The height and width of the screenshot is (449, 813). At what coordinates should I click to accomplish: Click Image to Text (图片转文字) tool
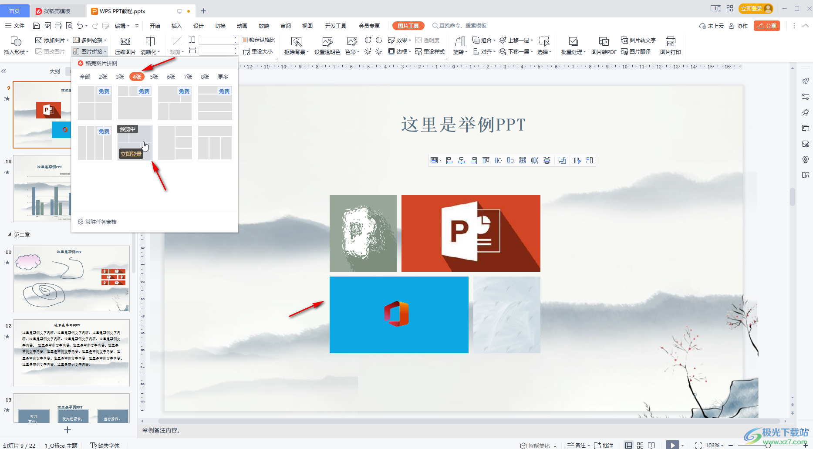(x=638, y=40)
